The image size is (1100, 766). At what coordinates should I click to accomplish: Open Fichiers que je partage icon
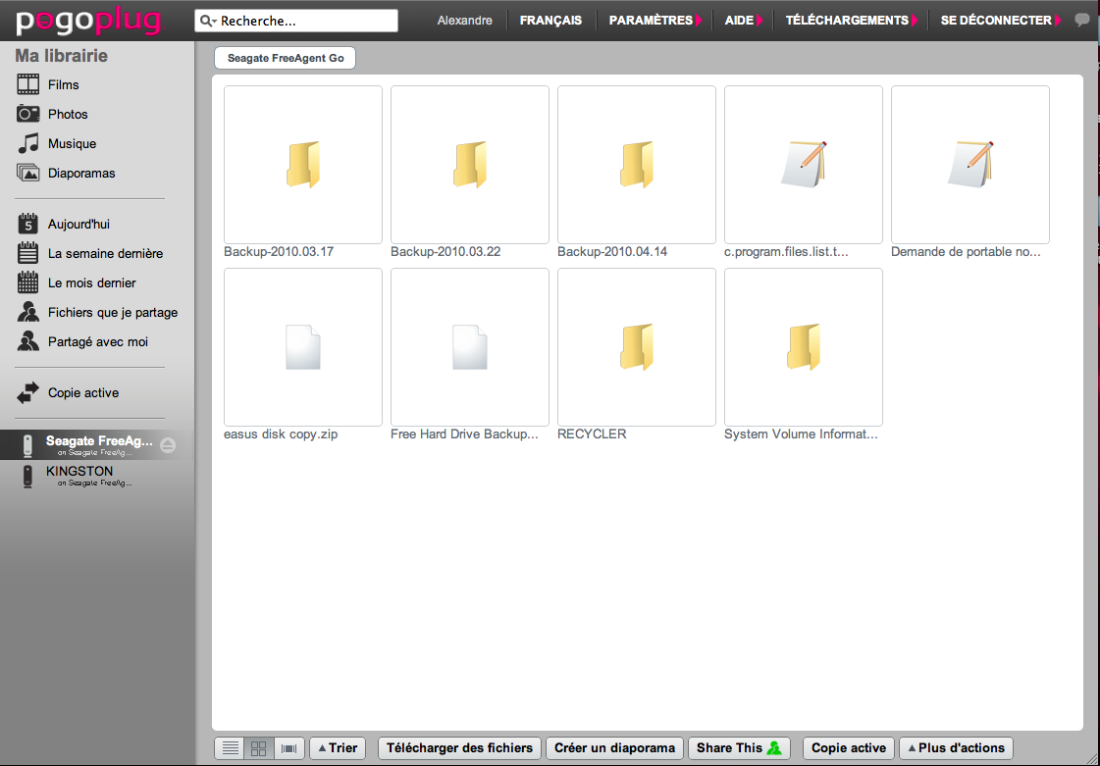click(28, 312)
